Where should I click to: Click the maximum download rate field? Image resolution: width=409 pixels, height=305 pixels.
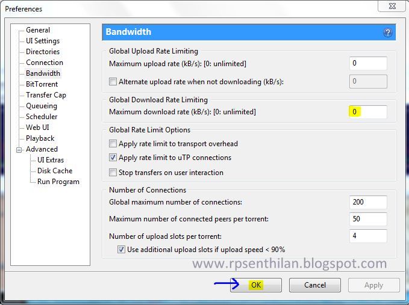368,112
